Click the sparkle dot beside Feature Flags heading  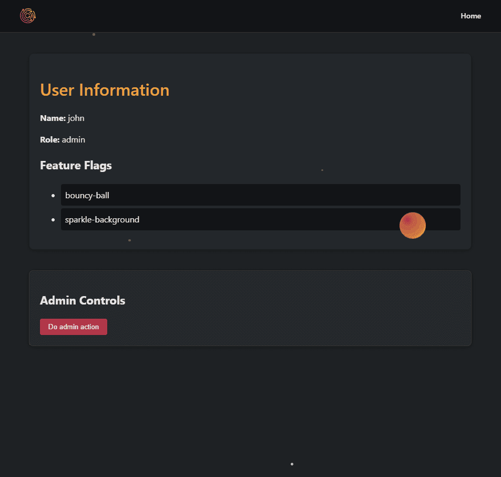(322, 170)
